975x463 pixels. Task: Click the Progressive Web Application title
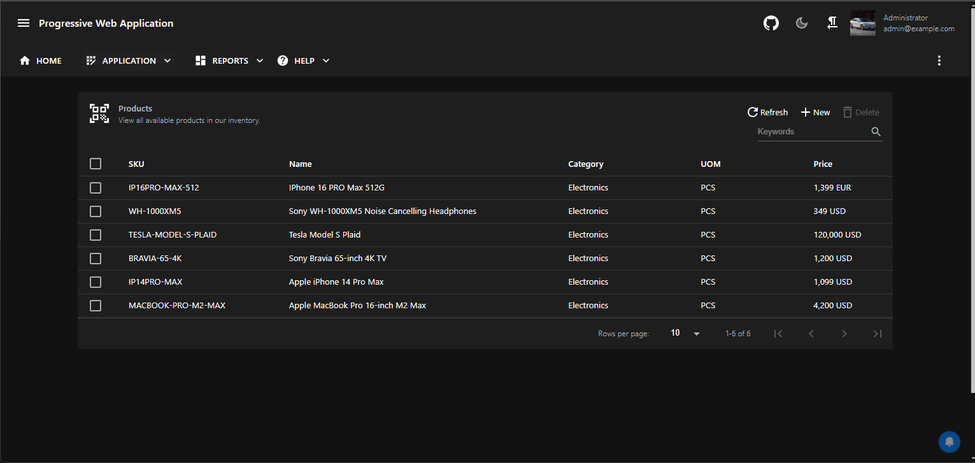106,23
